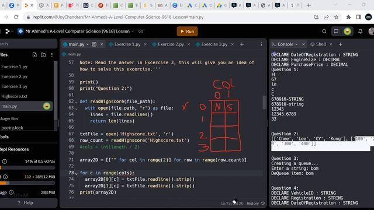This screenshot has width=374, height=210.
Task: Click the format icon next to main.py tab
Action: (94, 44)
